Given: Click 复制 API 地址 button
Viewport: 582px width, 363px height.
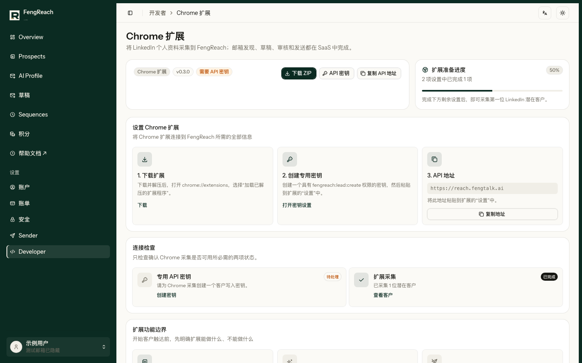Looking at the screenshot, I should [379, 73].
